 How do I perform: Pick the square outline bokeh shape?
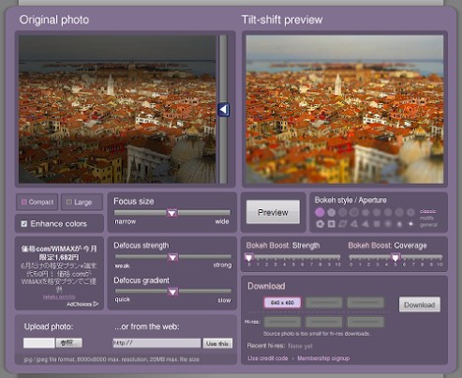click(331, 224)
